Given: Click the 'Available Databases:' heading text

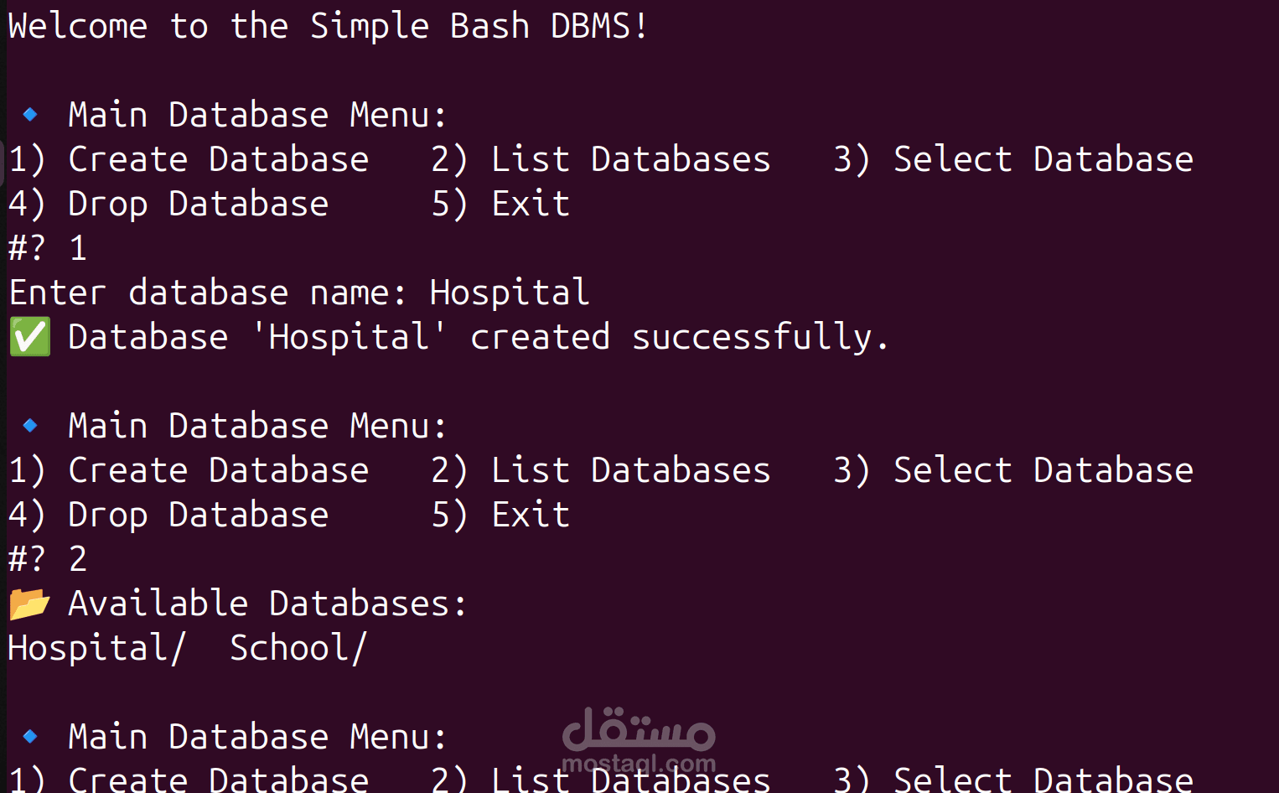Looking at the screenshot, I should pyautogui.click(x=267, y=604).
